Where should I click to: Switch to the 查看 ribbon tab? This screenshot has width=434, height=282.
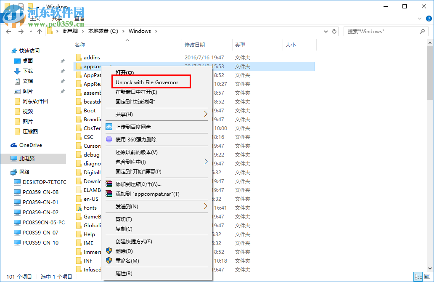point(79,18)
